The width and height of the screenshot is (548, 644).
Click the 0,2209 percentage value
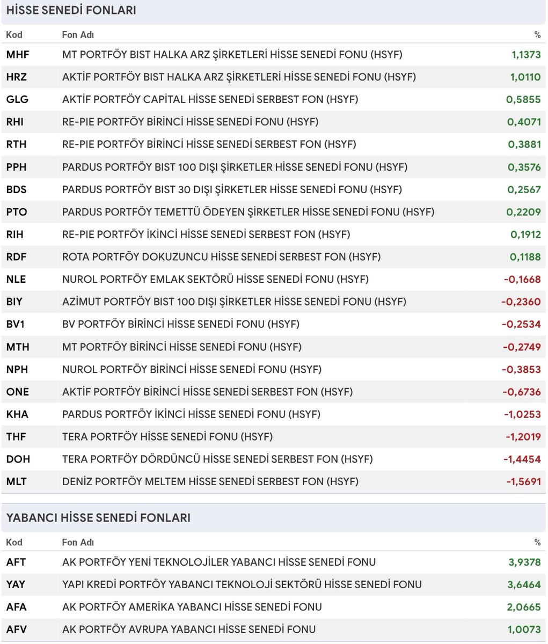[x=524, y=213]
